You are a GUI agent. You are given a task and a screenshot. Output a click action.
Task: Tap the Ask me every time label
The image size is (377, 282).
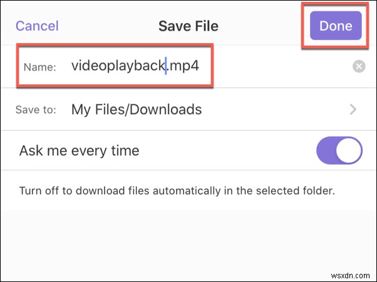point(79,151)
